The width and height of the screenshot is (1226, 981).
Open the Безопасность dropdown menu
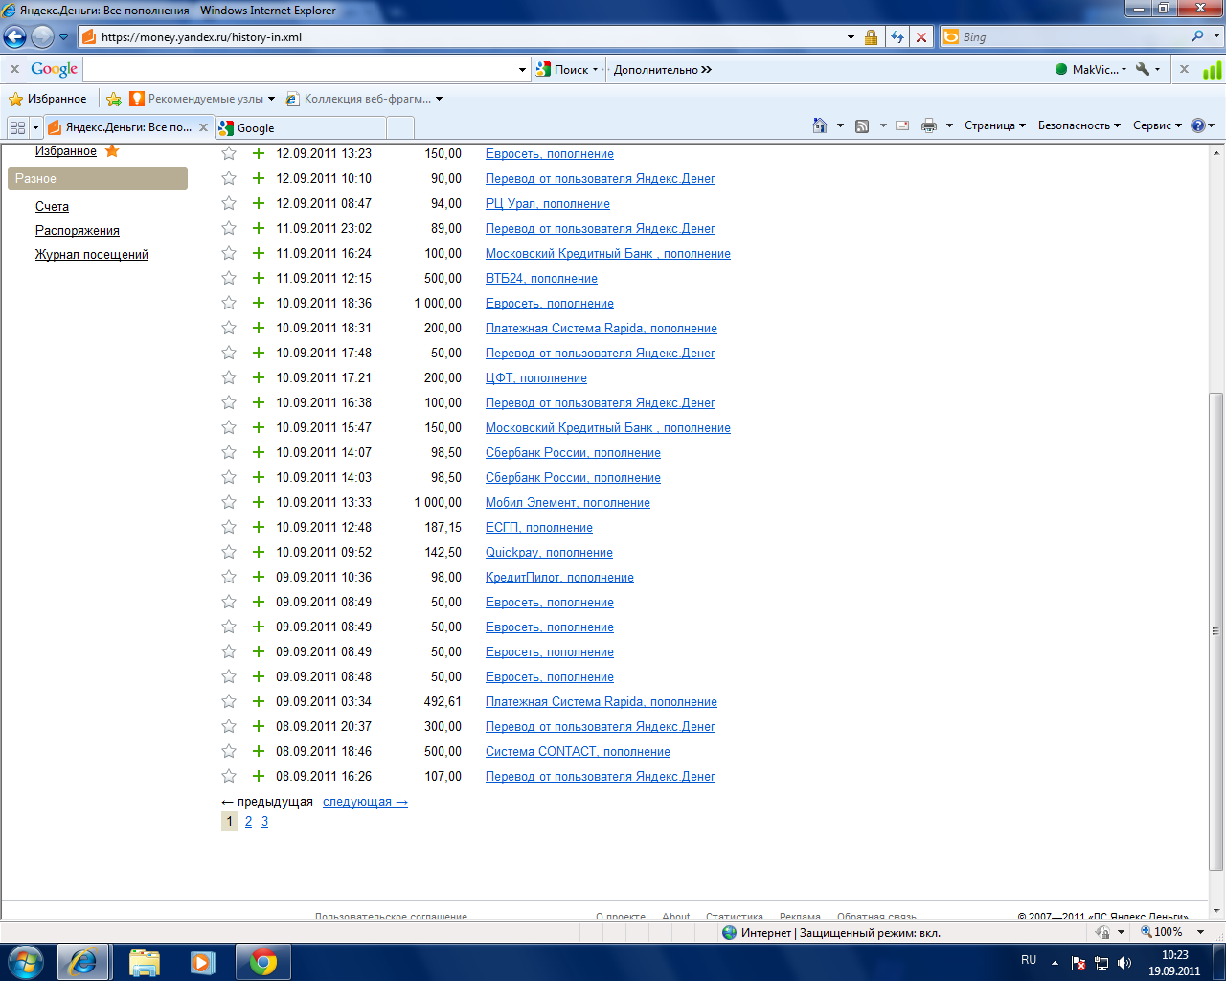pos(1078,125)
